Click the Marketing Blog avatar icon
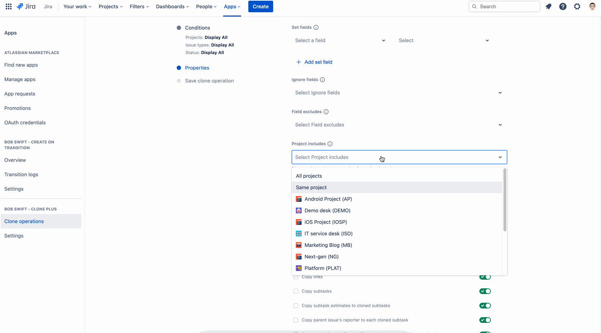 coord(299,245)
